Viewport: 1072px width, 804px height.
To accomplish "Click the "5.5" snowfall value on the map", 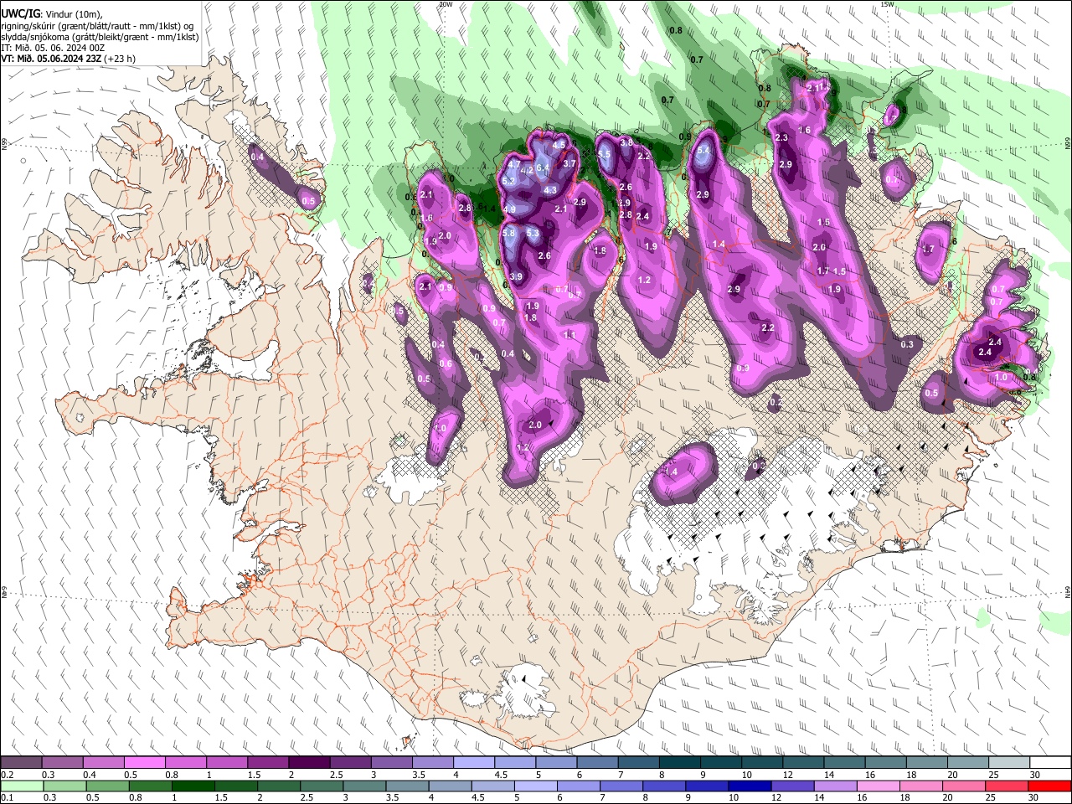I will tap(605, 154).
